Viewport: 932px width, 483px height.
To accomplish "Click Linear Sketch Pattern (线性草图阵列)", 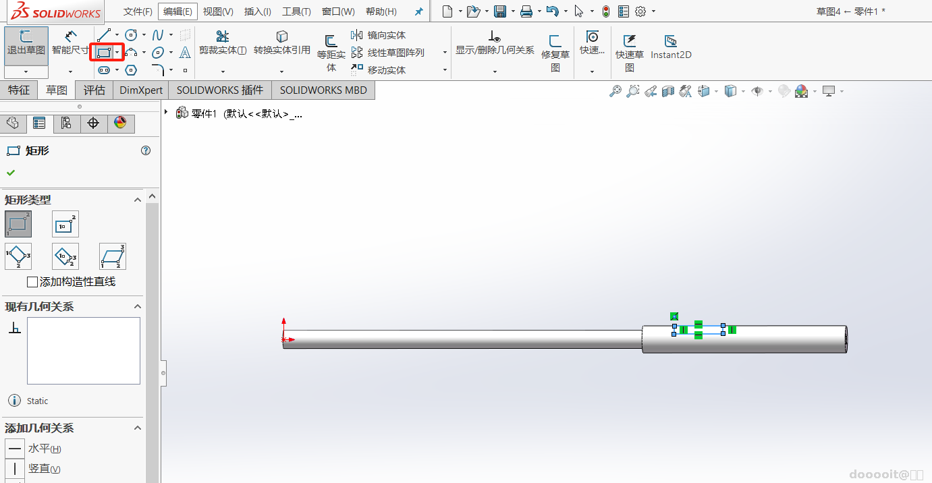I will [x=388, y=53].
